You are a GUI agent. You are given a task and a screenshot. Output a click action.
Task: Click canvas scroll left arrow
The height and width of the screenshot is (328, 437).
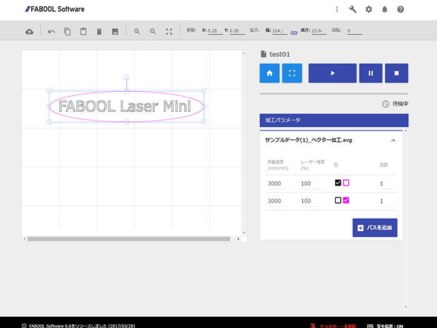point(24,239)
